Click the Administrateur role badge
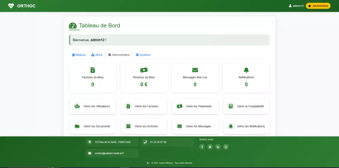Viewport: 339px width, 168px height. 318,6
